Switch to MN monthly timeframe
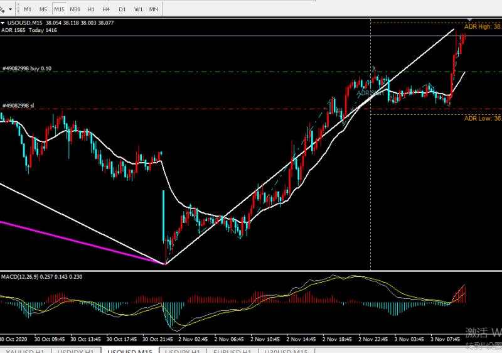This screenshot has width=502, height=353. [154, 9]
